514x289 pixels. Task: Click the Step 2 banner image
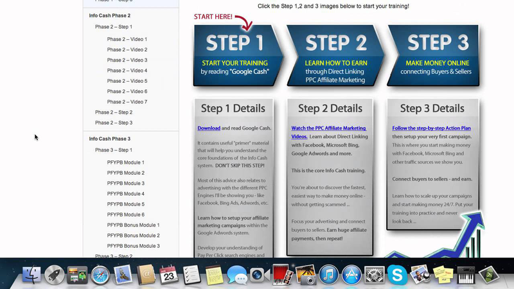tap(335, 55)
